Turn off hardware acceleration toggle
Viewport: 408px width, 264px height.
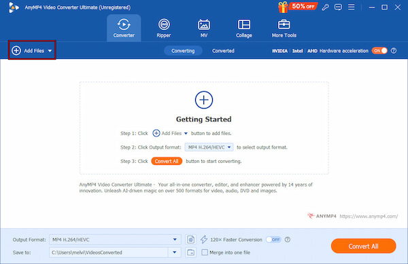[379, 51]
